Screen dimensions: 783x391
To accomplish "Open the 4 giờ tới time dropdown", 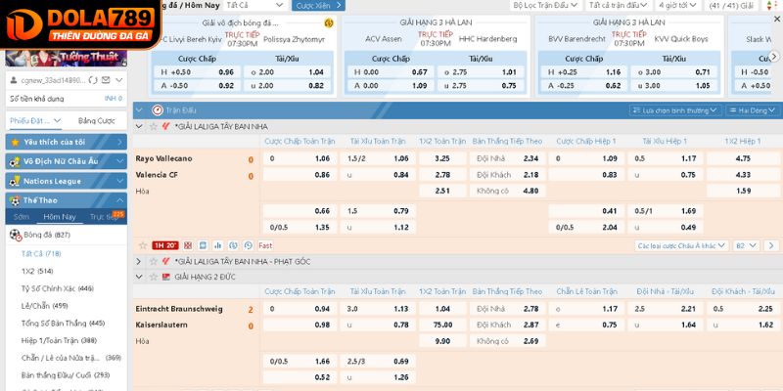I will click(x=679, y=6).
